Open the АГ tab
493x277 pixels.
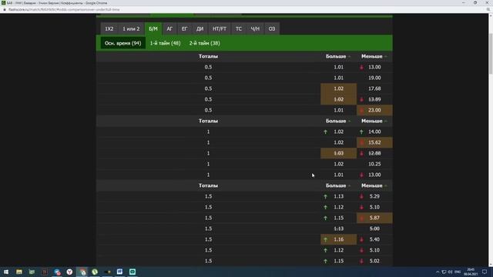169,29
